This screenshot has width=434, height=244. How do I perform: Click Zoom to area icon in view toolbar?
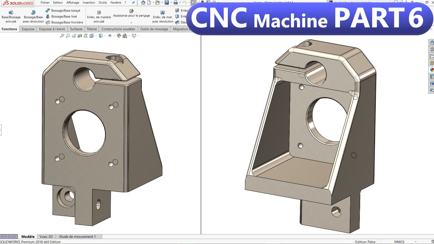(68, 36)
